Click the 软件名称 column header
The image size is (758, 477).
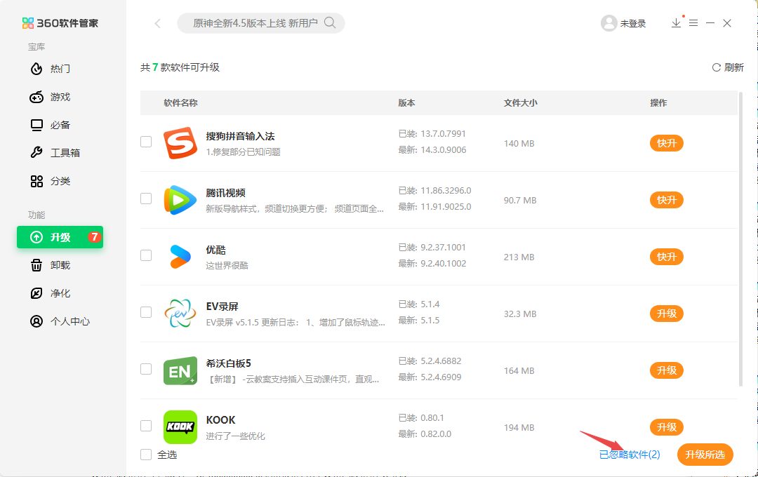click(x=180, y=103)
